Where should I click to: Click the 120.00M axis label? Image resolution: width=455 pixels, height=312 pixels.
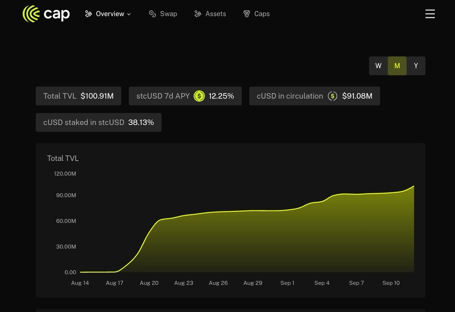pyautogui.click(x=65, y=173)
